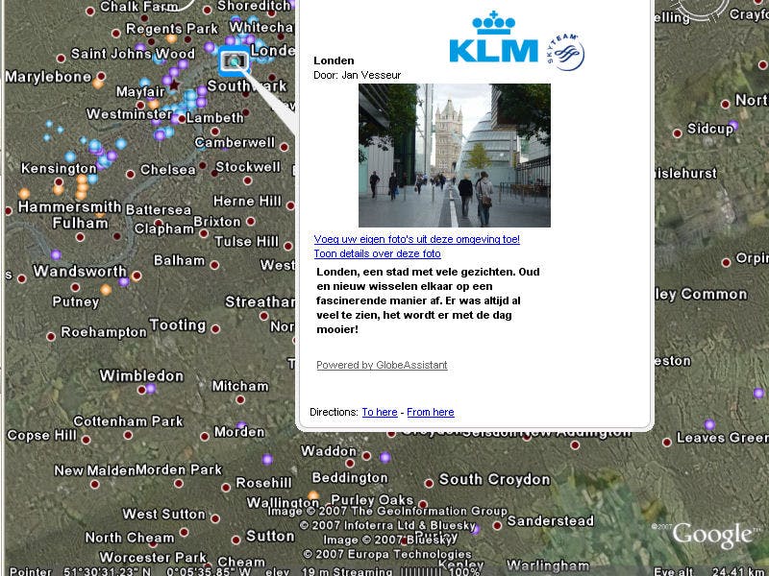Click the South Croydon place marker dot
This screenshot has height=576, width=769.
click(x=429, y=483)
